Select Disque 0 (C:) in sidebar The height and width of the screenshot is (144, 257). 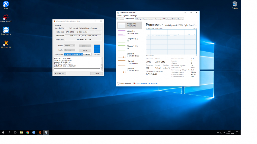pyautogui.click(x=130, y=40)
